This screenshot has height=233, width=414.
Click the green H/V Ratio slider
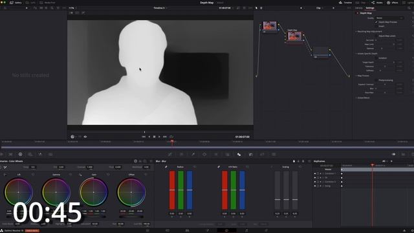[x=234, y=190]
